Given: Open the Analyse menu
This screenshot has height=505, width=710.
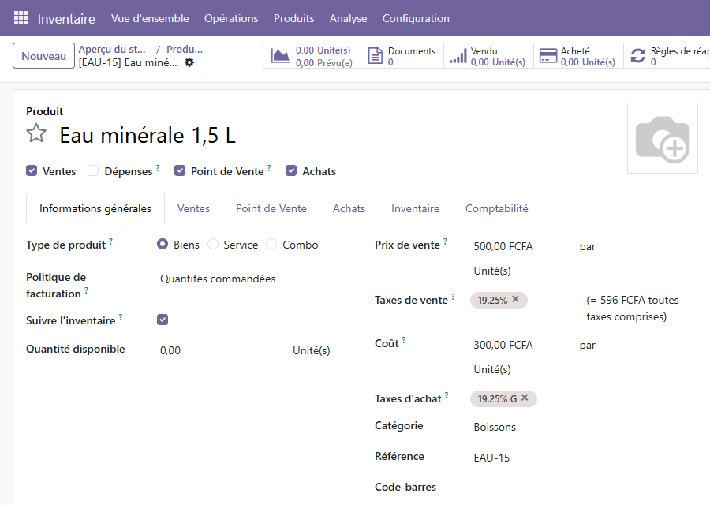Looking at the screenshot, I should 348,18.
